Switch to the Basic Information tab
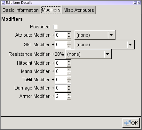142x130 pixels. (x=20, y=10)
